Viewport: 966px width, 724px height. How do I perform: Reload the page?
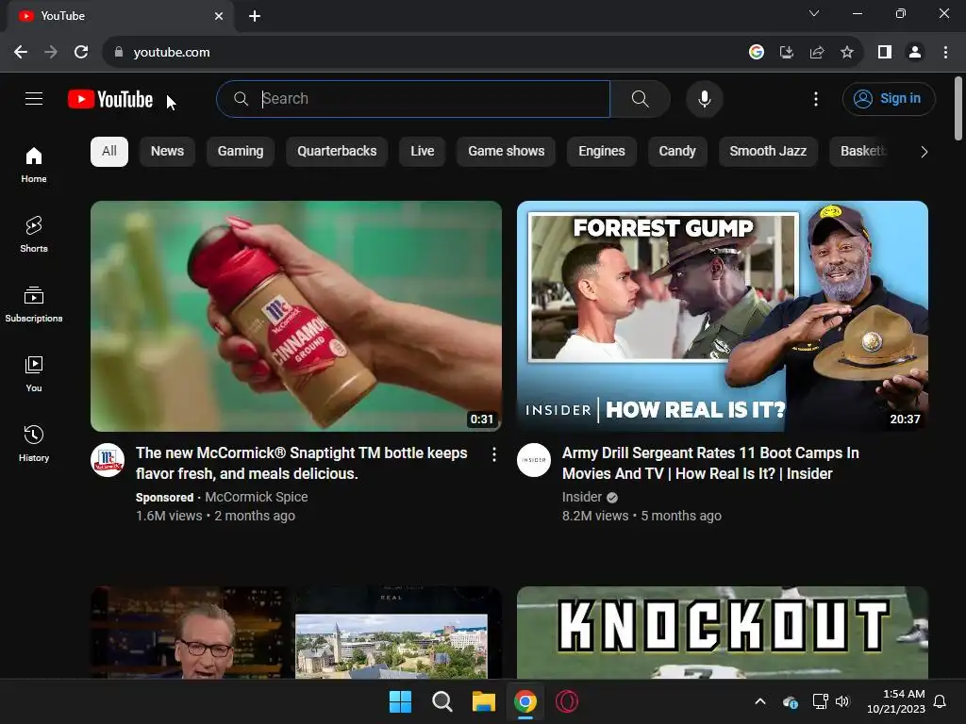tap(81, 52)
